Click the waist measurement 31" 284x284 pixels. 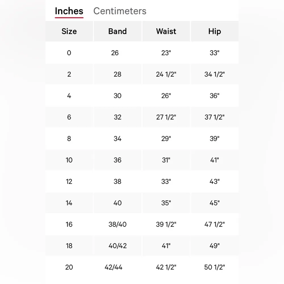click(x=166, y=160)
